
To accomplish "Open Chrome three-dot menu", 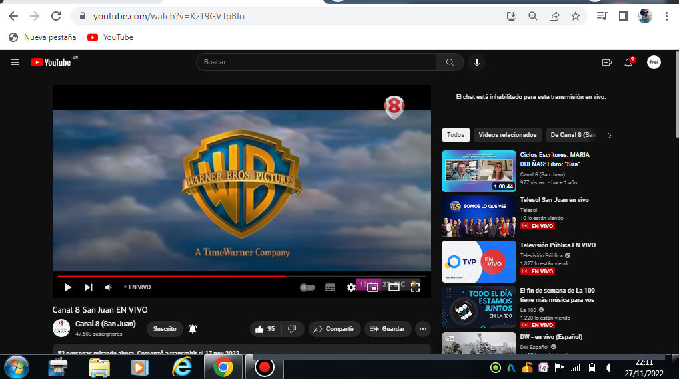I will 666,16.
